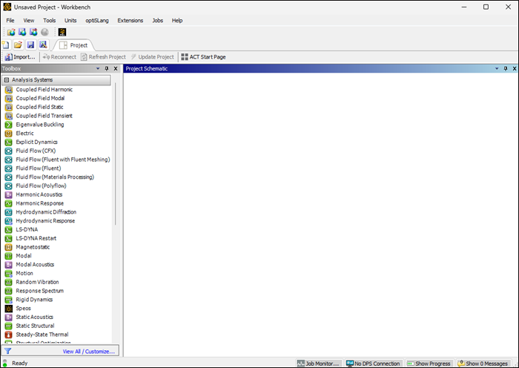Screen dimensions: 519x368
Task: Click the Fluid Flow (CFX) icon
Action: click(x=9, y=151)
